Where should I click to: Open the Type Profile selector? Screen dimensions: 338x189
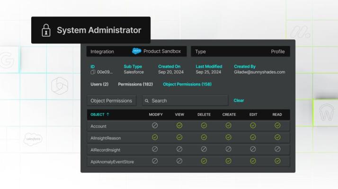tap(240, 52)
